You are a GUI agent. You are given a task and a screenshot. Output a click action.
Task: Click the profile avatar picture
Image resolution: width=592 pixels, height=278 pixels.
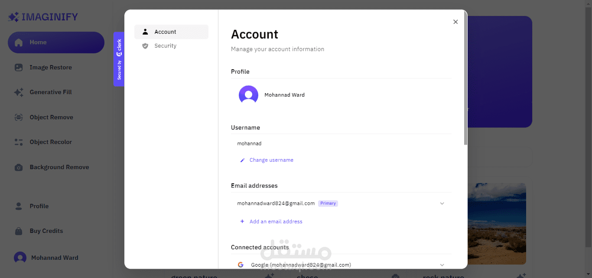248,95
